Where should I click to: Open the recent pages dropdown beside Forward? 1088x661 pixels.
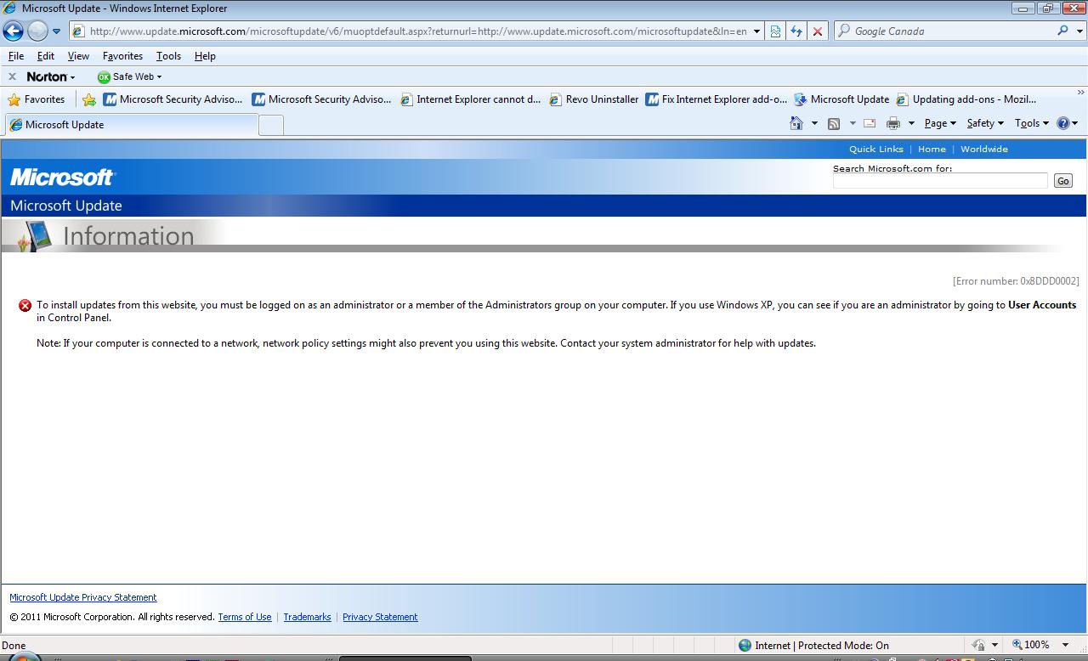(57, 31)
